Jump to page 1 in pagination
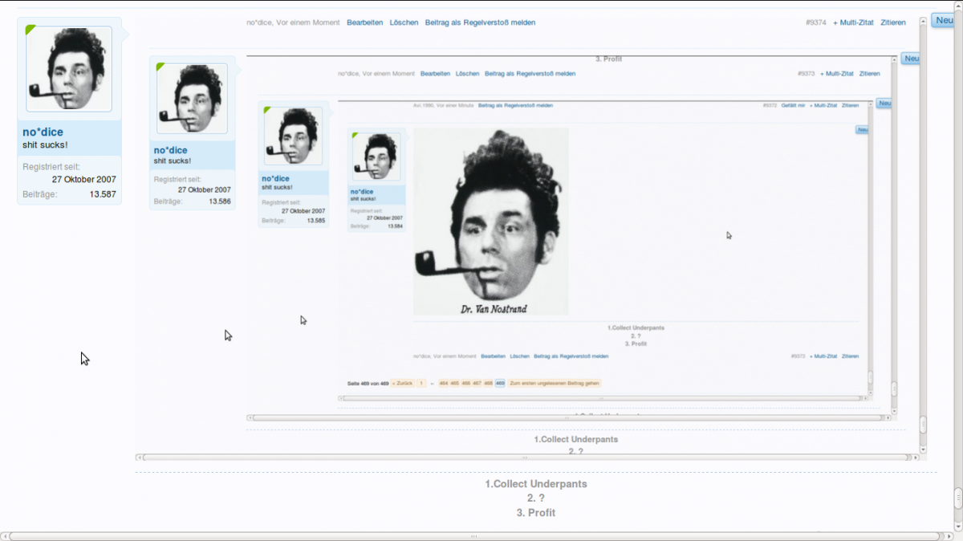The image size is (963, 541). 421,384
